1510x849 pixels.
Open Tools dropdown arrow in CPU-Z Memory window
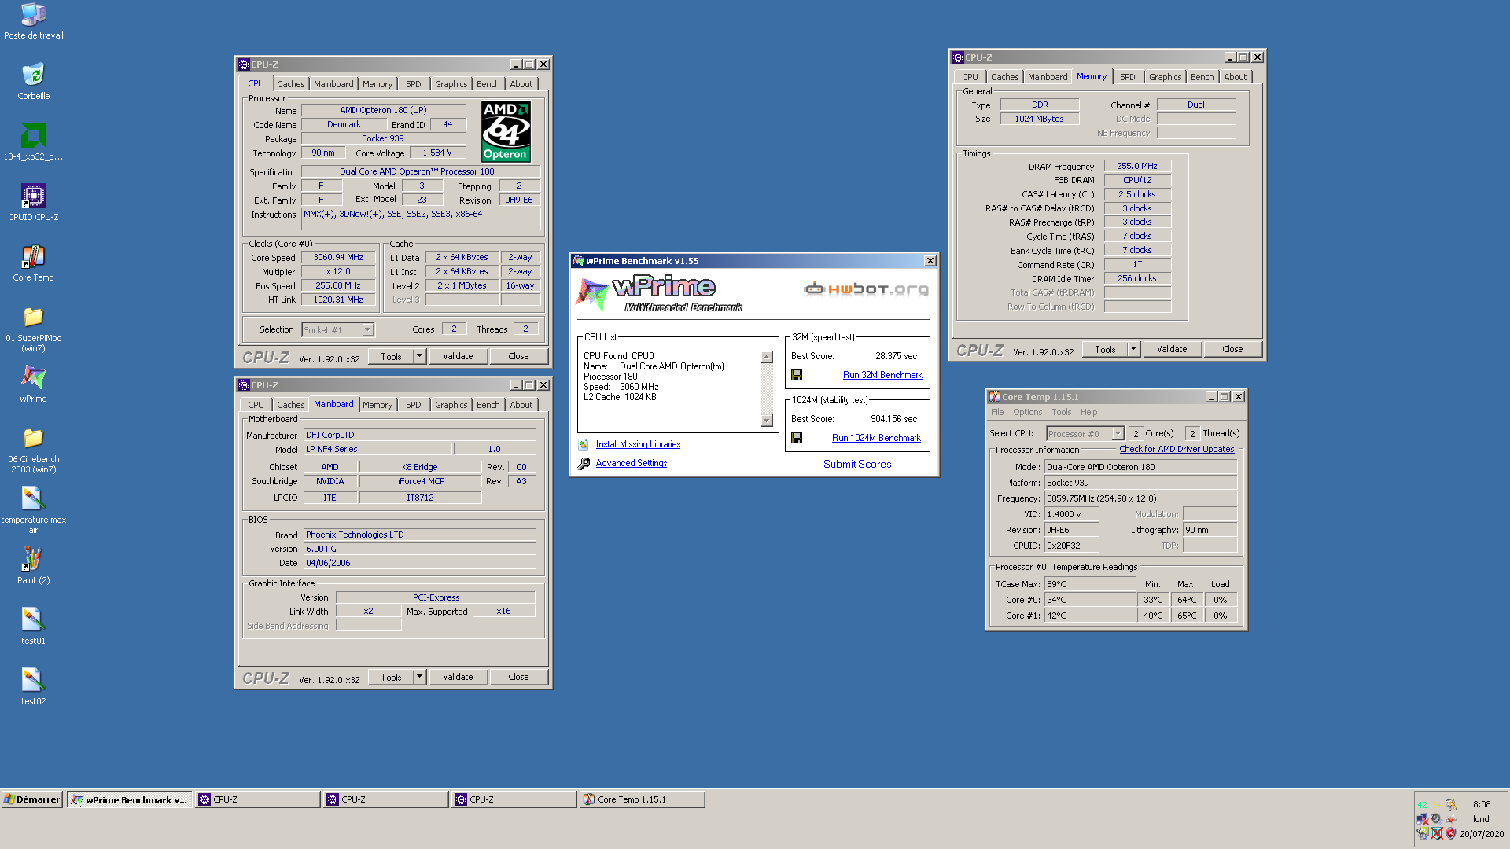pyautogui.click(x=1134, y=349)
